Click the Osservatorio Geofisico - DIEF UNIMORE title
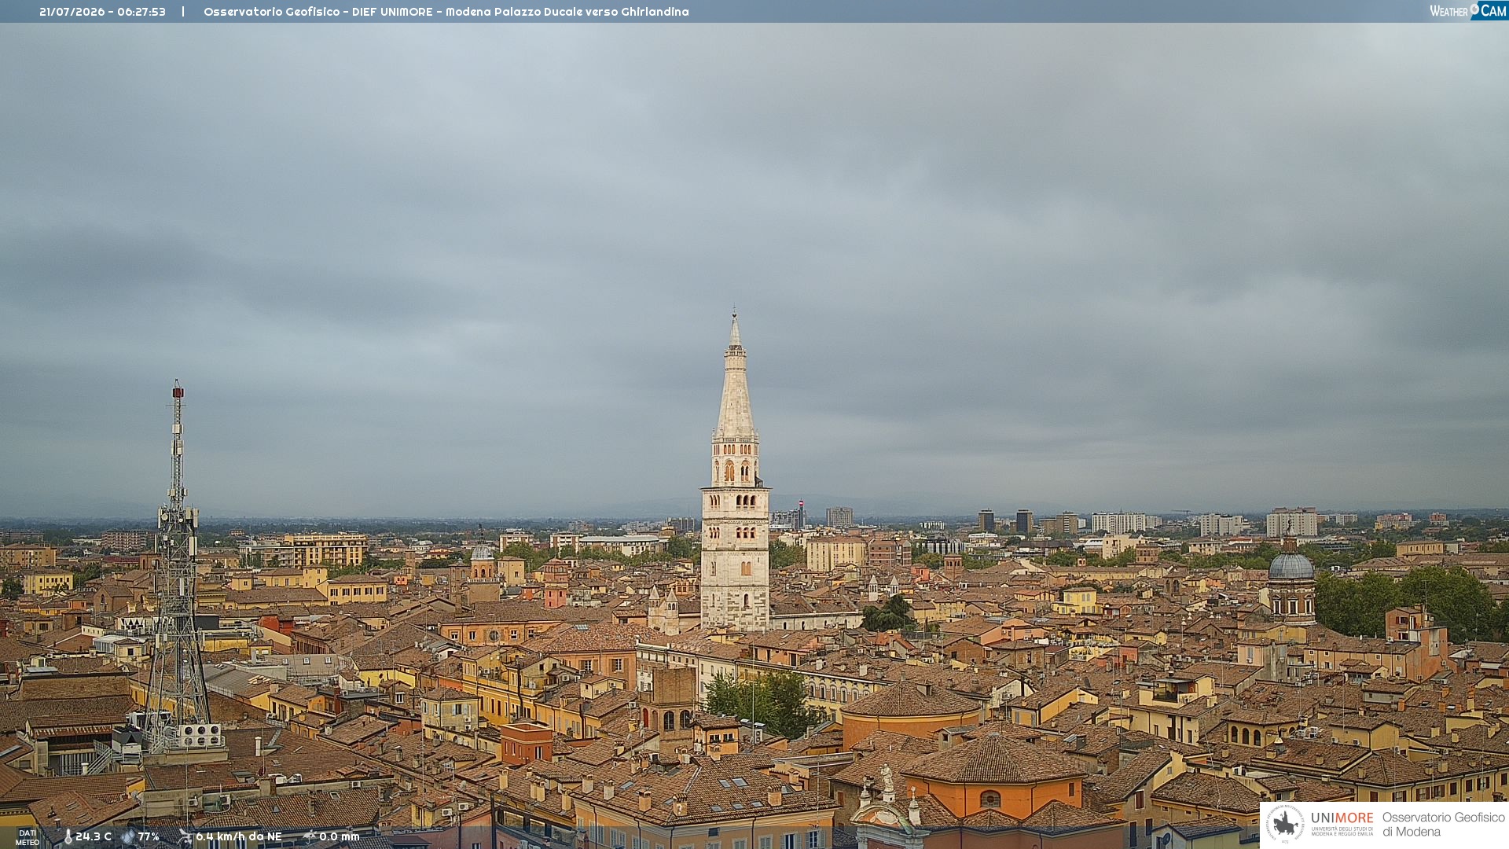Screen dimensions: 1509x849 click(446, 12)
